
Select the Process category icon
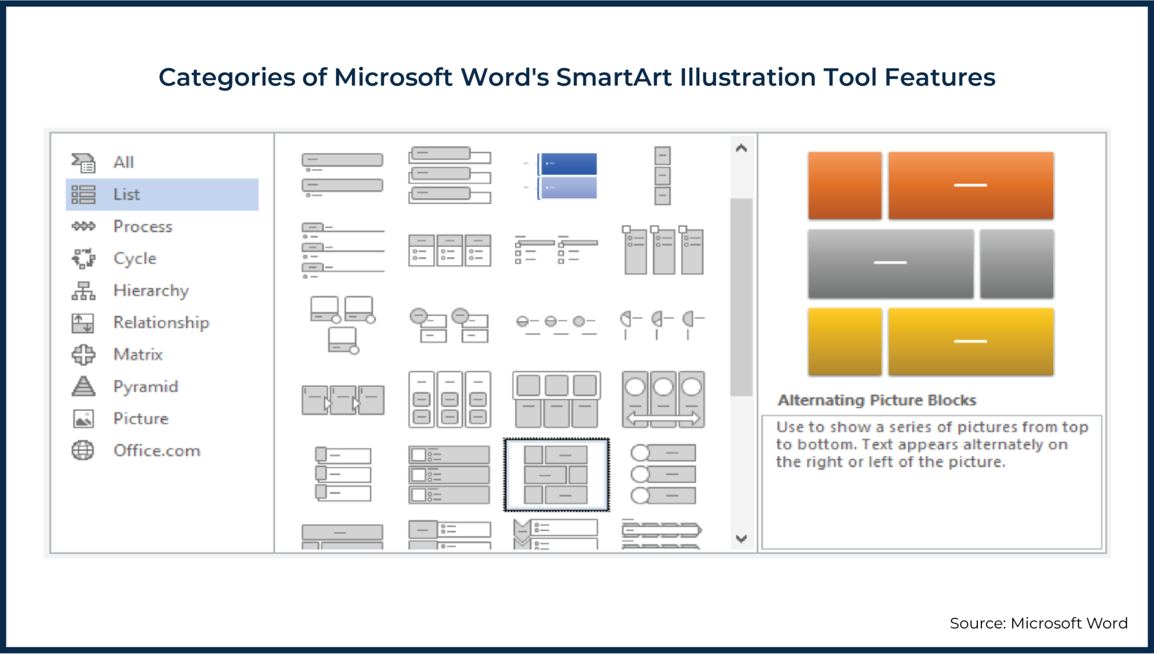(83, 226)
